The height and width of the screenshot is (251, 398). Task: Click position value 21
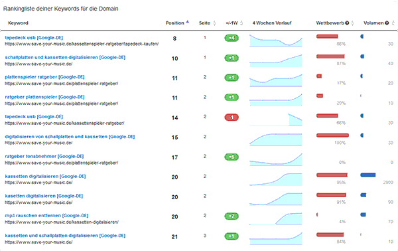coord(174,237)
